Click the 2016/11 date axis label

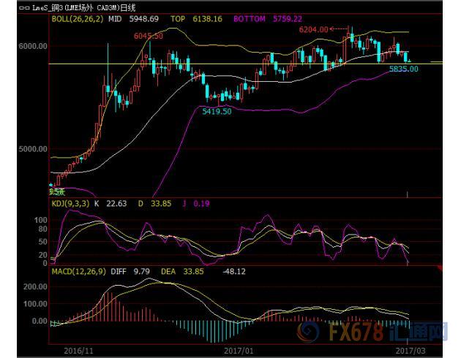point(78,351)
